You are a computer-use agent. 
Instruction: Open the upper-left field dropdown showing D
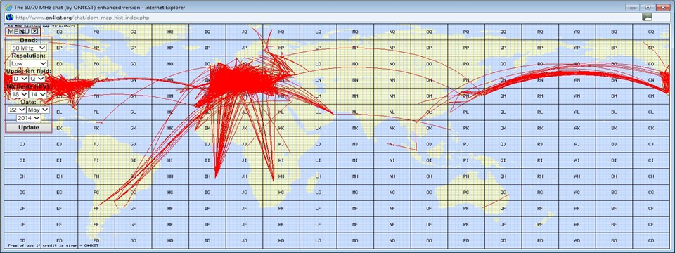(x=20, y=79)
